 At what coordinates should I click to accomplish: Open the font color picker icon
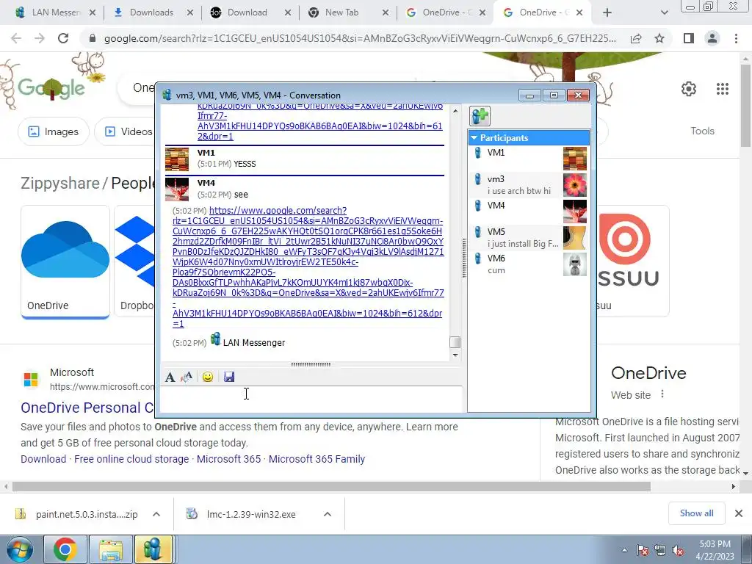click(187, 377)
